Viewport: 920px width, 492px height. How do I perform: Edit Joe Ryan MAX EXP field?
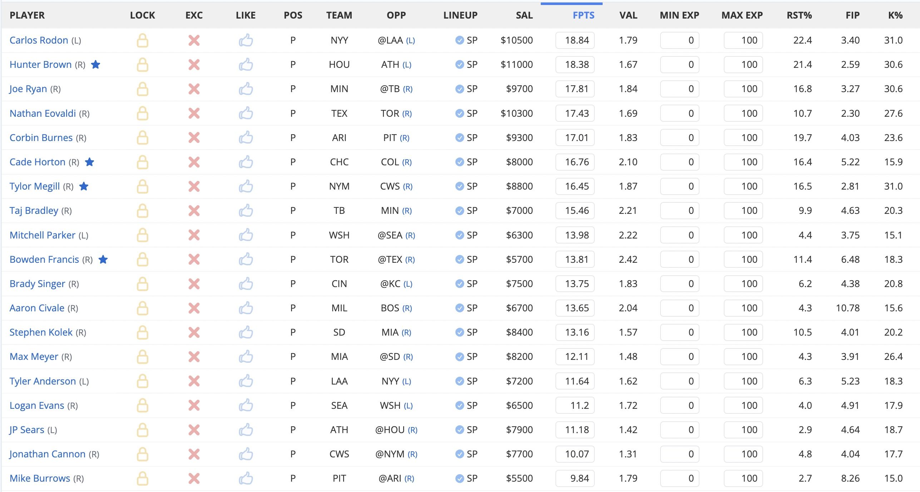[743, 89]
